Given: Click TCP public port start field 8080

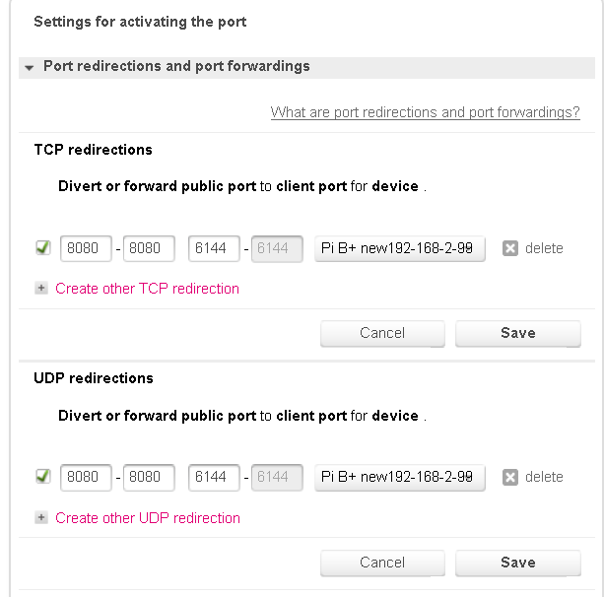Looking at the screenshot, I should [x=86, y=248].
